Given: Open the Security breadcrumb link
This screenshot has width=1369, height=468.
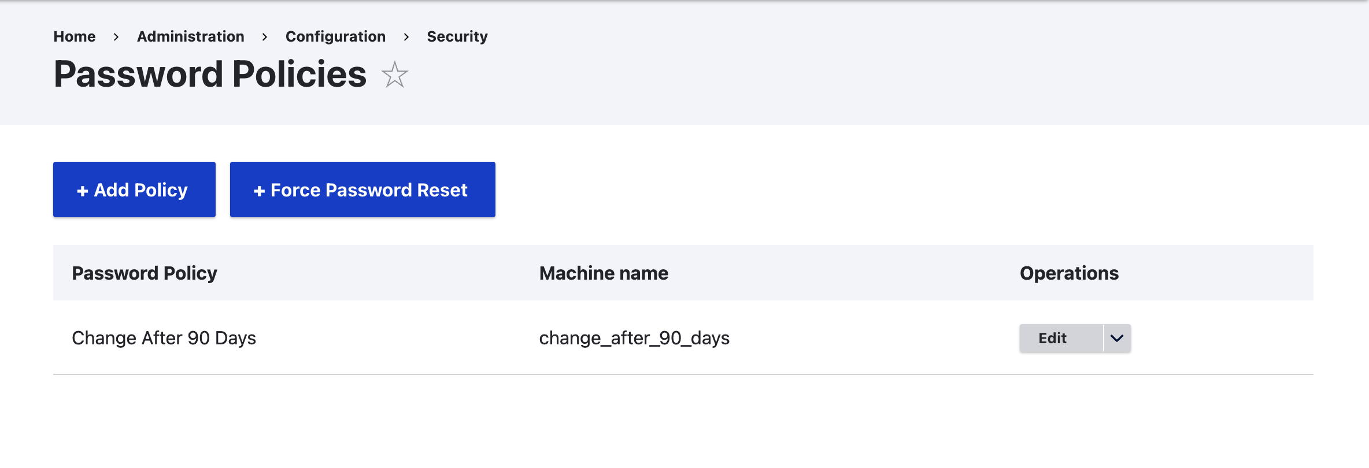Looking at the screenshot, I should tap(457, 36).
